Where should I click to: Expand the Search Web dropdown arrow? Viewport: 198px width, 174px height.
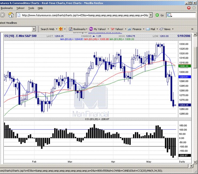[x=57, y=29]
